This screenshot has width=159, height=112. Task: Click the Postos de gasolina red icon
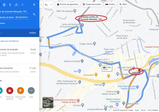[10, 90]
